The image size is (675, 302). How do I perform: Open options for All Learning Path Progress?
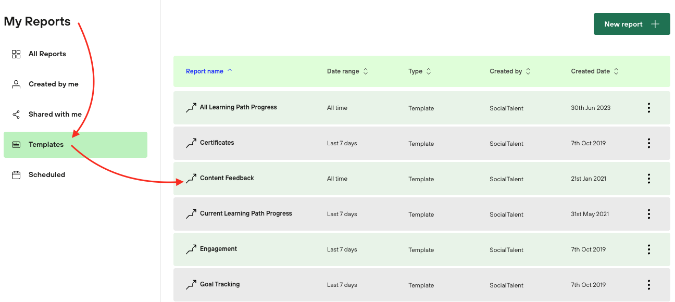pyautogui.click(x=648, y=108)
